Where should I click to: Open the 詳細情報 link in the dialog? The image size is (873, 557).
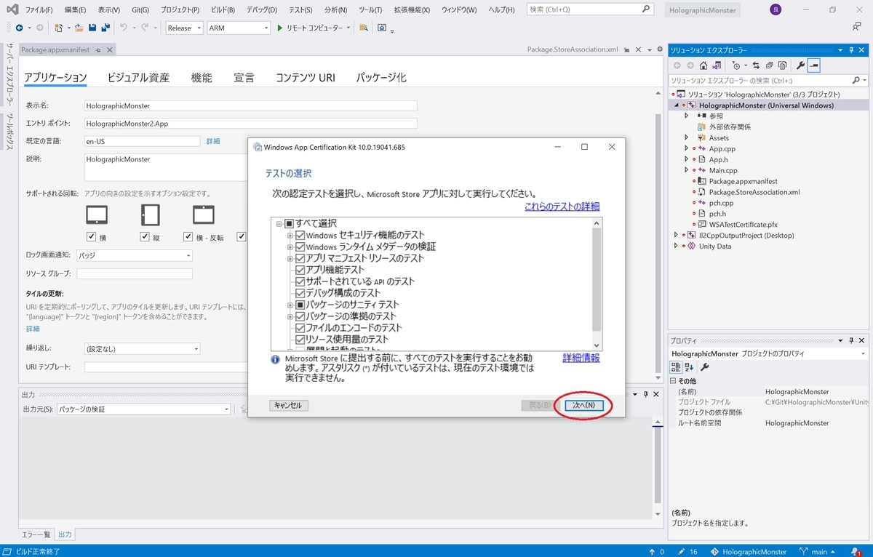(581, 358)
